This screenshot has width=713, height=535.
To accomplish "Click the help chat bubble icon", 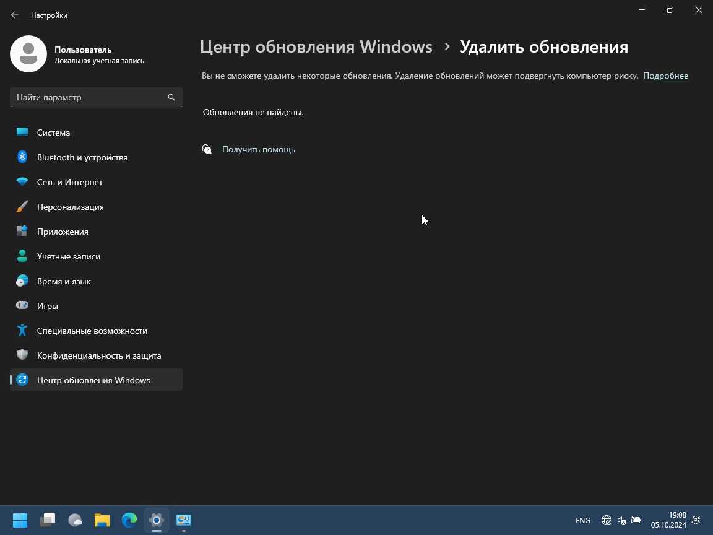I will coord(207,149).
